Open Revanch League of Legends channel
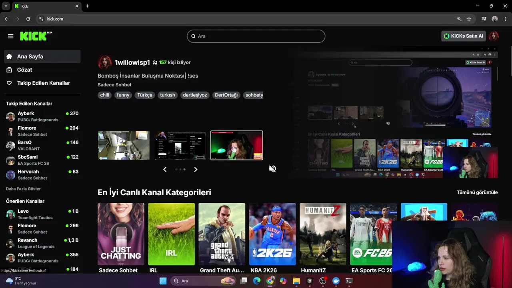Viewport: 512px width, 288px height. coord(42,243)
